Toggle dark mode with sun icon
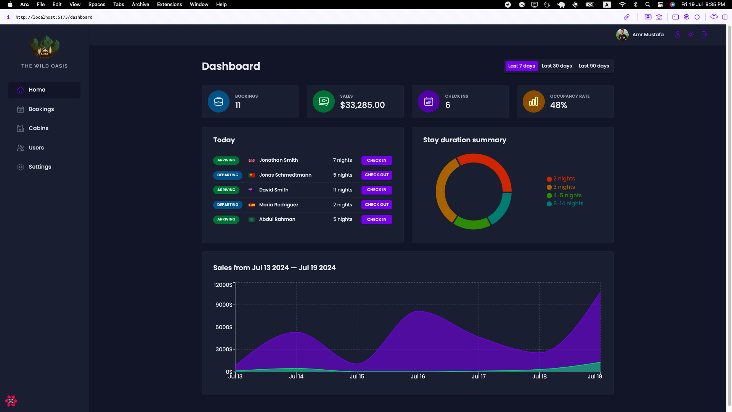Viewport: 732px width, 412px height. coord(690,34)
